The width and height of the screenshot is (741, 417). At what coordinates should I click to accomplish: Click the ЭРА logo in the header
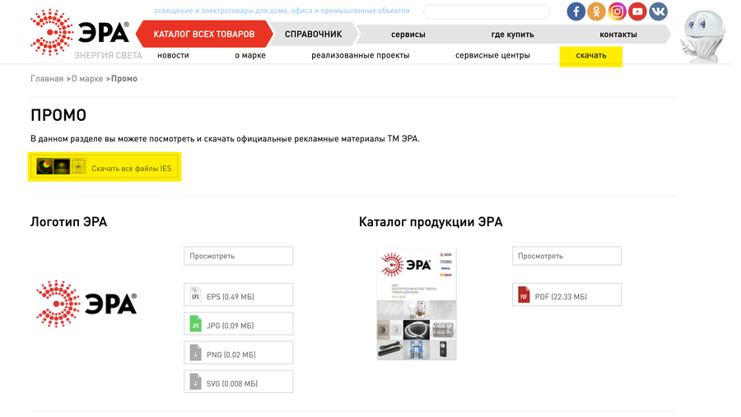point(79,32)
